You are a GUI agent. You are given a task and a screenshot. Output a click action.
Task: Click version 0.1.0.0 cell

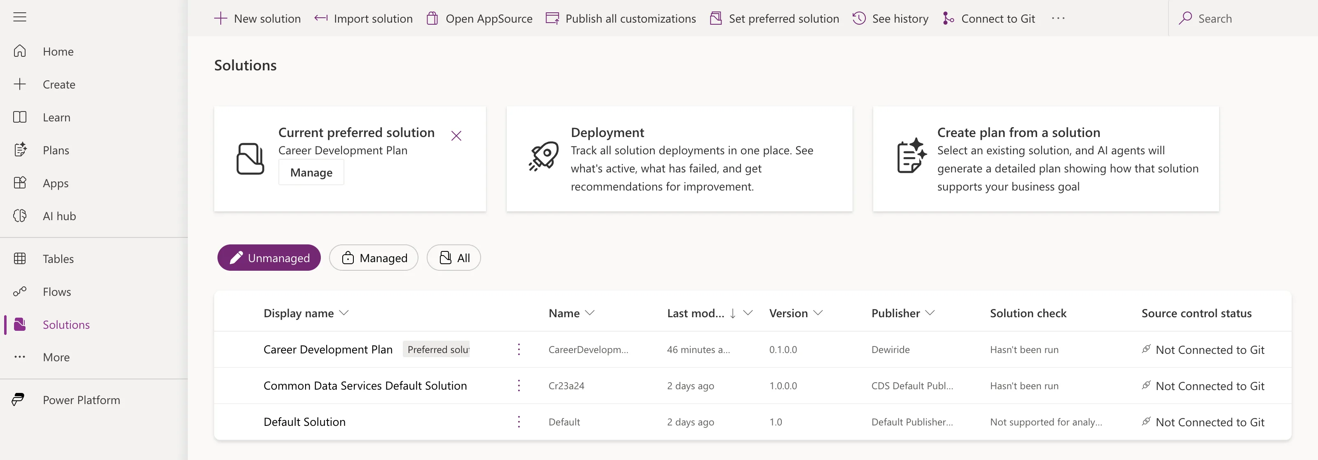coord(783,350)
